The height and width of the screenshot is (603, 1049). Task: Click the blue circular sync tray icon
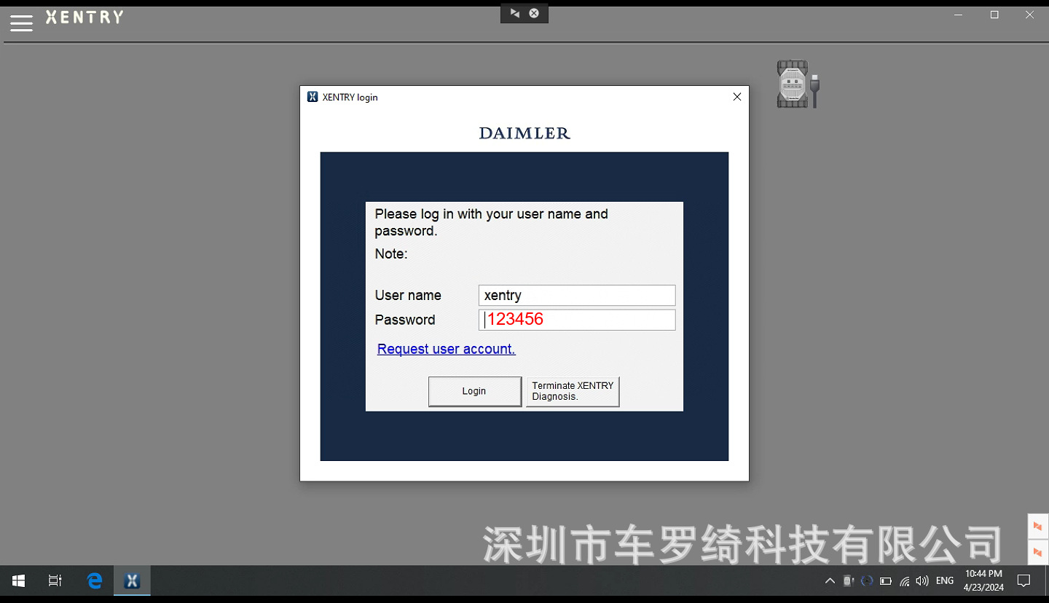tap(867, 581)
